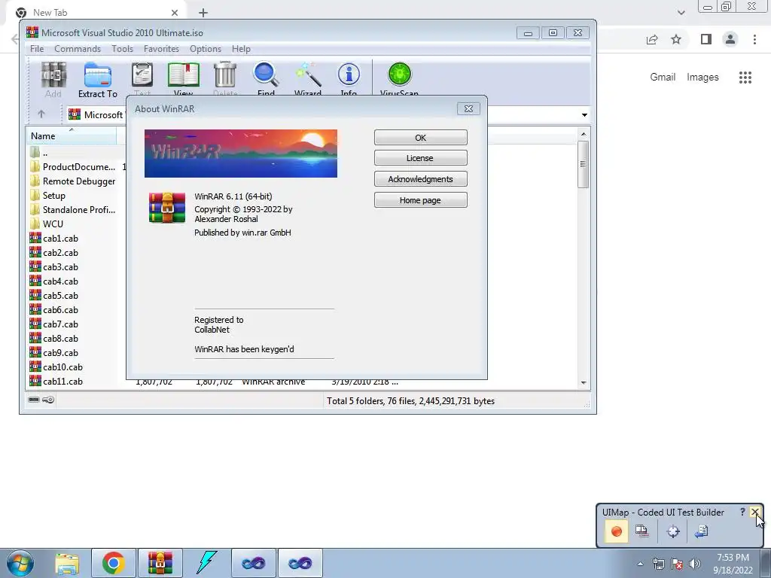Click the volume speaker tray icon
The height and width of the screenshot is (578, 771).
(x=695, y=564)
